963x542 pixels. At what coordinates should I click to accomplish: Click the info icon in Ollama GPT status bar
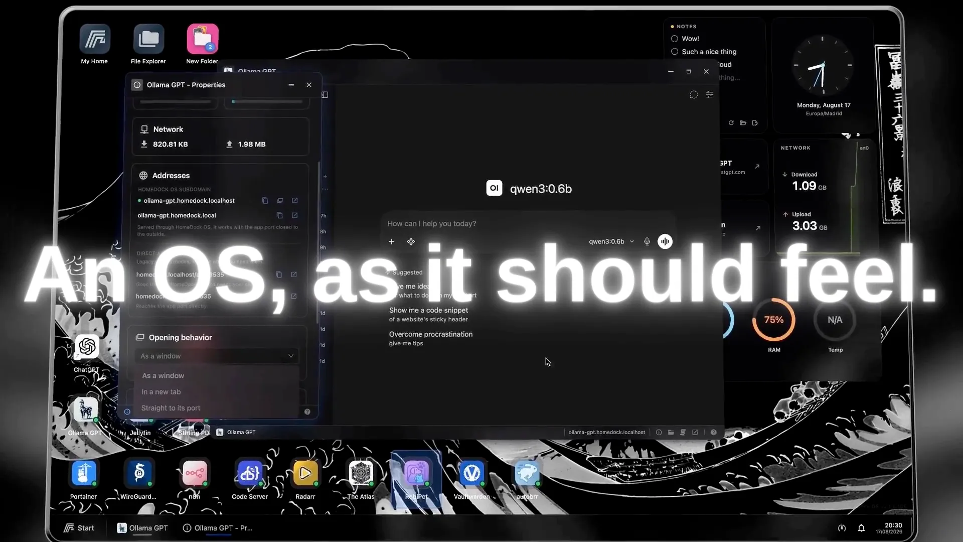point(659,432)
